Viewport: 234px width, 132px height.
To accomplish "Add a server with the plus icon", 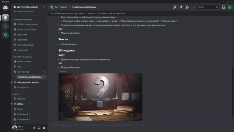I will (5, 26).
